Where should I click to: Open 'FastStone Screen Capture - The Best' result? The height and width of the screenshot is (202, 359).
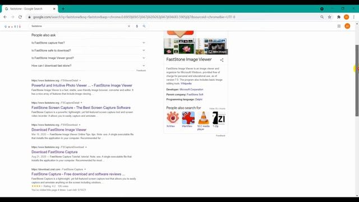tap(81, 107)
